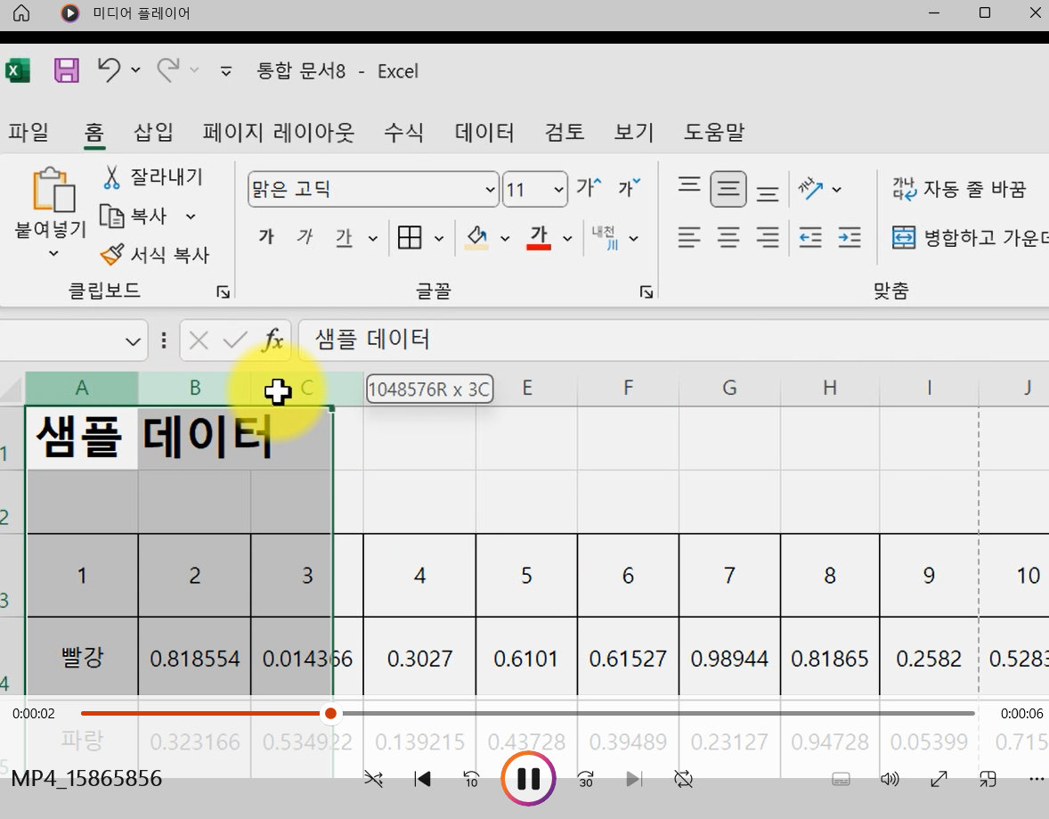Click 잘라내기 cut button
This screenshot has height=819, width=1049.
pyautogui.click(x=152, y=176)
